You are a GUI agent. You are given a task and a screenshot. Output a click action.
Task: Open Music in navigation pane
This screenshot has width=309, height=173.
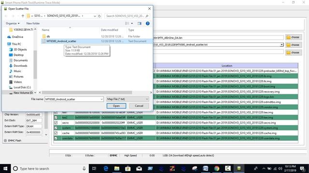[17, 71]
